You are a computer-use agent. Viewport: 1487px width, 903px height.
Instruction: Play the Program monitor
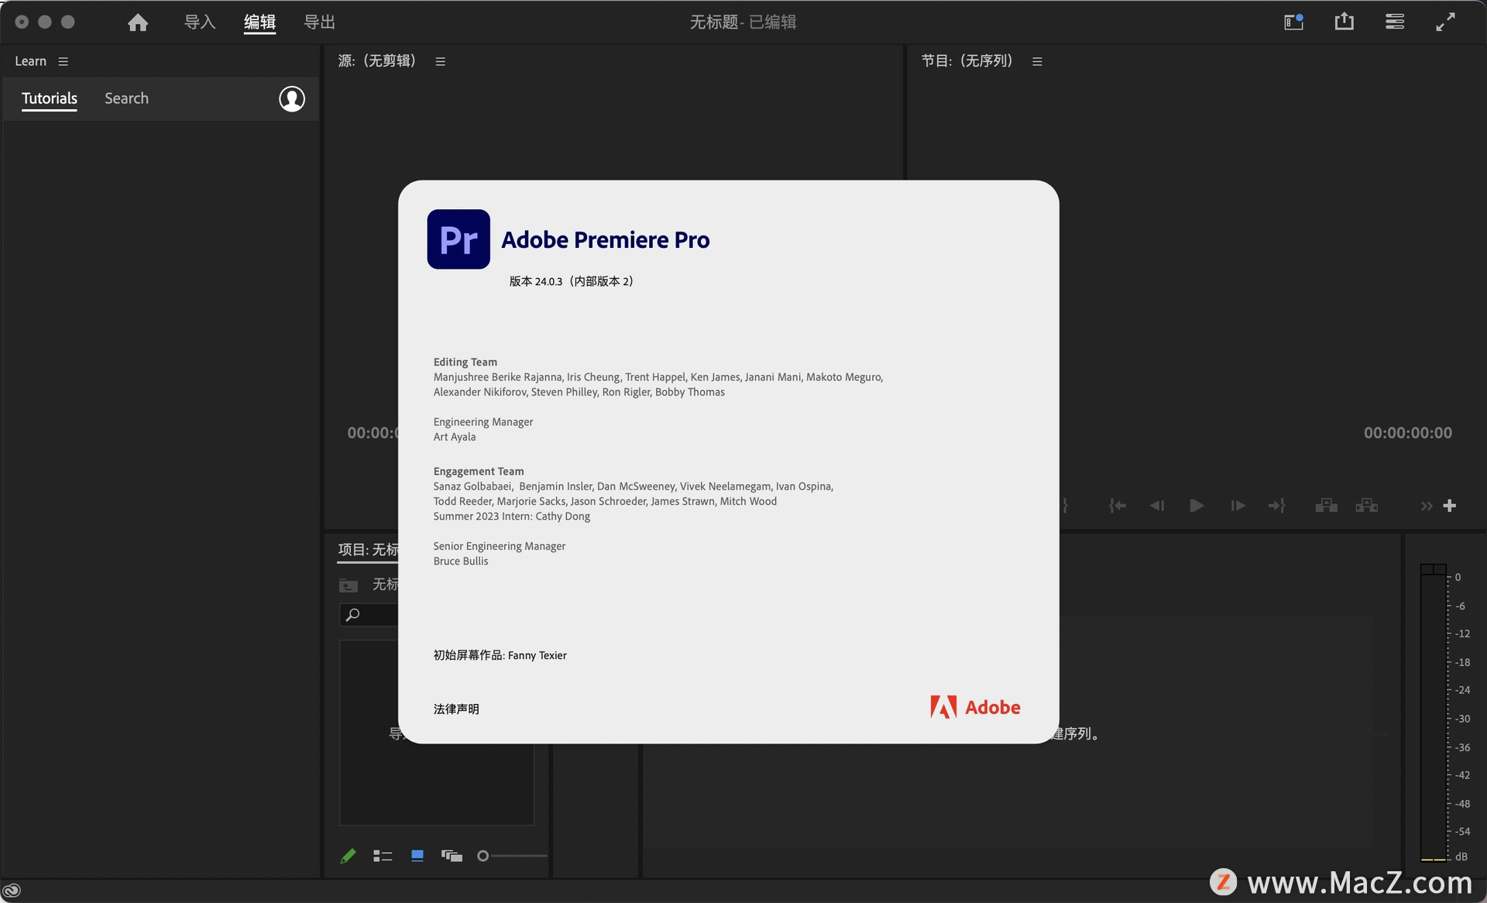pos(1197,506)
